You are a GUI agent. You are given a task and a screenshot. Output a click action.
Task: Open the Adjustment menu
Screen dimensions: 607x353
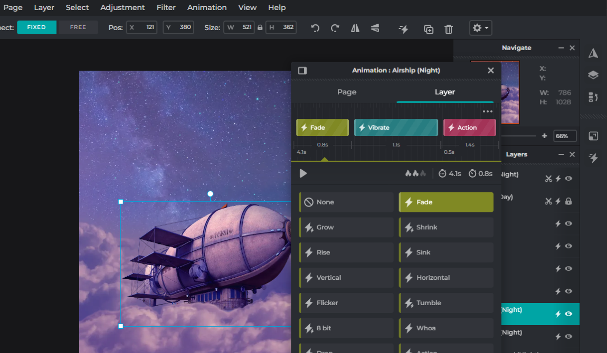coord(122,7)
